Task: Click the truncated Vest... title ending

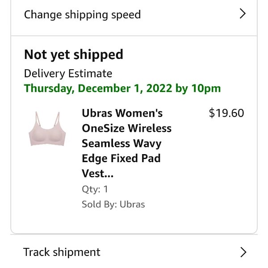Action: pyautogui.click(x=97, y=173)
